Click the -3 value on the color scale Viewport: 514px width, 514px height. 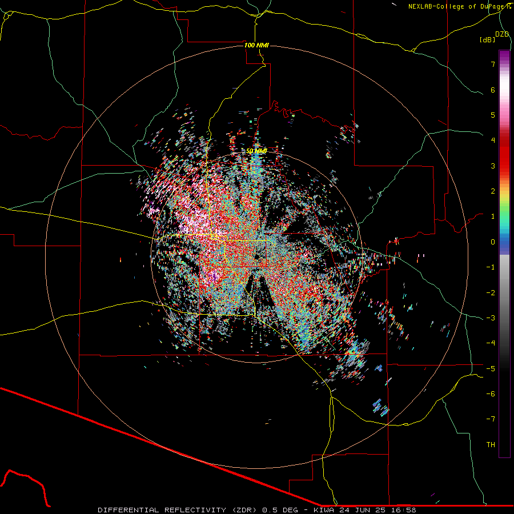[491, 318]
